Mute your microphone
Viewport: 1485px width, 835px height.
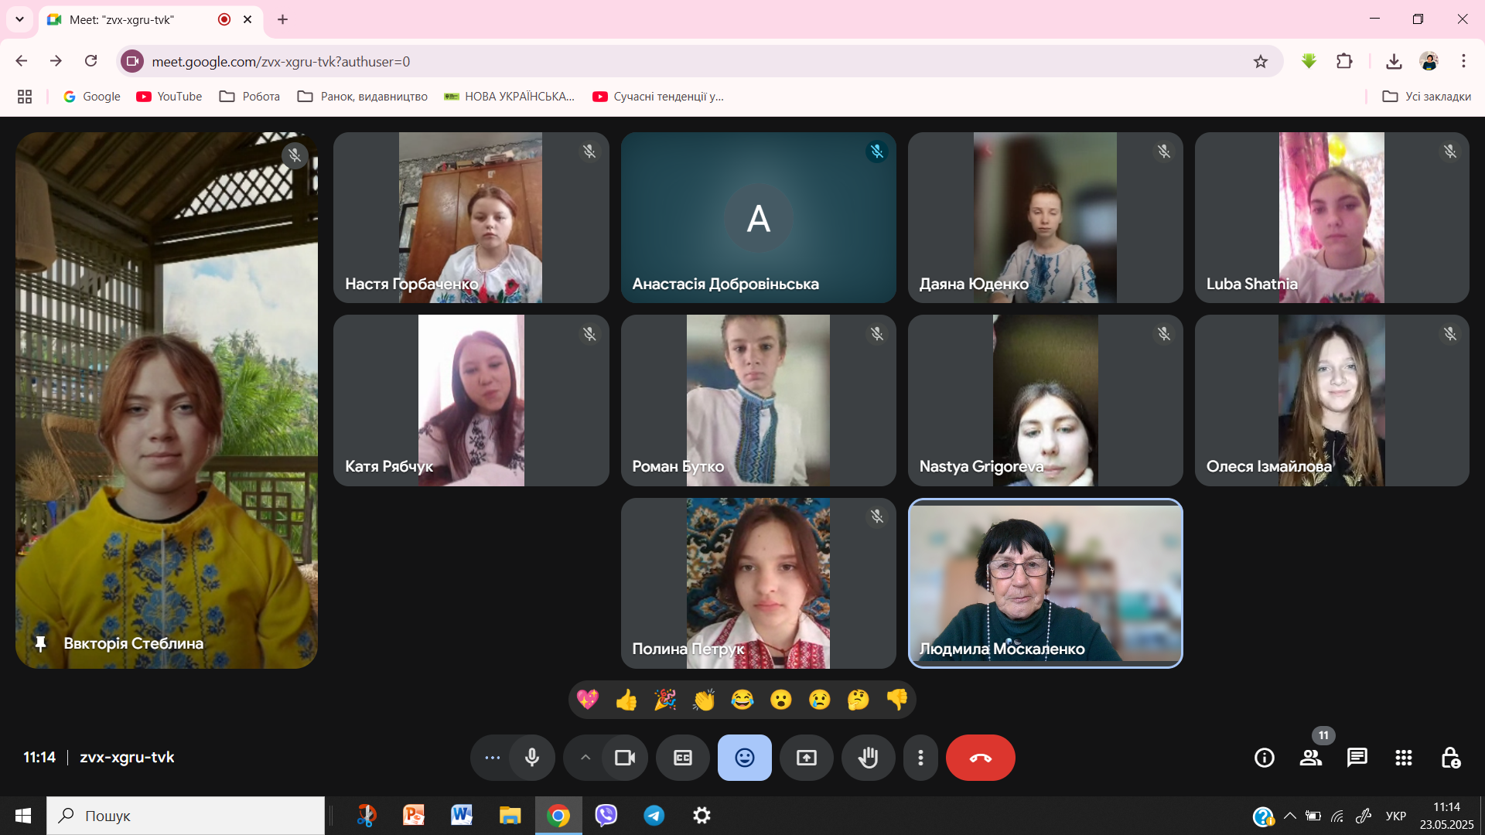[532, 758]
